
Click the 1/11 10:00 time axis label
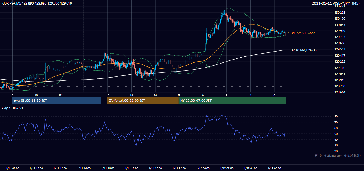pos(36,168)
